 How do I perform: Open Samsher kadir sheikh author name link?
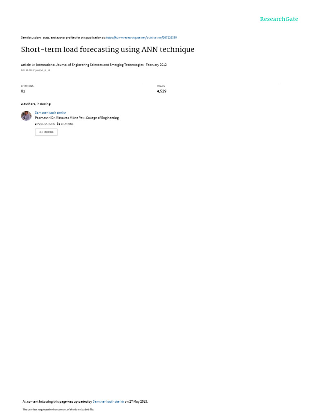click(50, 113)
